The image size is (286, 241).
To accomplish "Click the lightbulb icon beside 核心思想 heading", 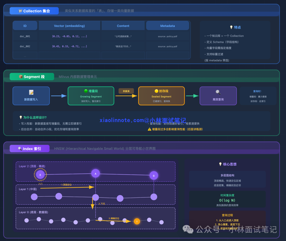I will point(221,164).
